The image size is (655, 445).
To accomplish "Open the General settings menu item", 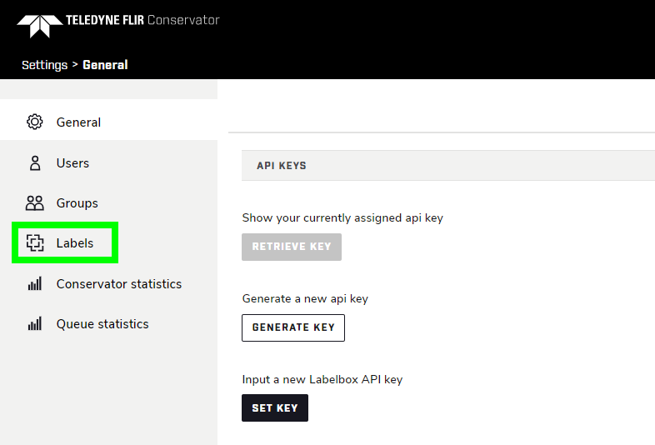I will [x=78, y=122].
